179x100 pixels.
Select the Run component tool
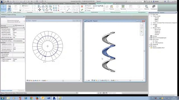pos(88,6)
